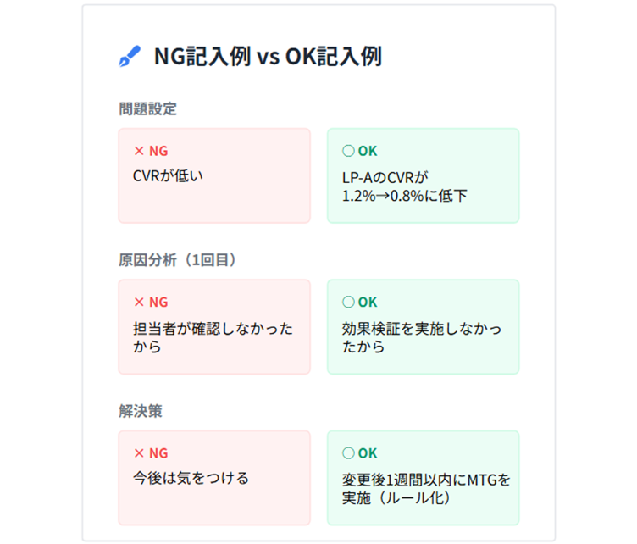
Task: Select the 解決策 section heading
Action: pos(140,411)
